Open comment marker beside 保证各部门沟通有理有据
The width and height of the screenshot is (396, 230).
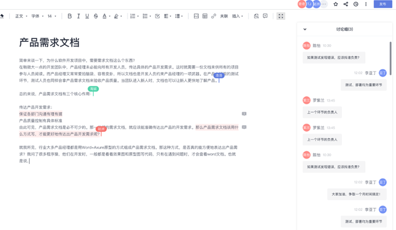click(x=244, y=114)
